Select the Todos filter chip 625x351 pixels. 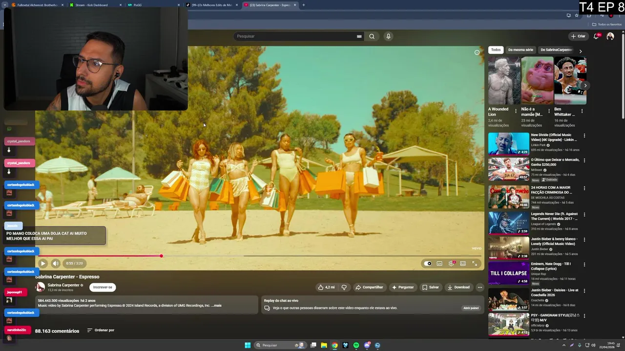coord(496,50)
